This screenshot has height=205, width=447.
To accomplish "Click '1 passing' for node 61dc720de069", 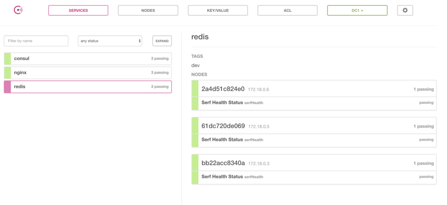I will click(x=423, y=126).
